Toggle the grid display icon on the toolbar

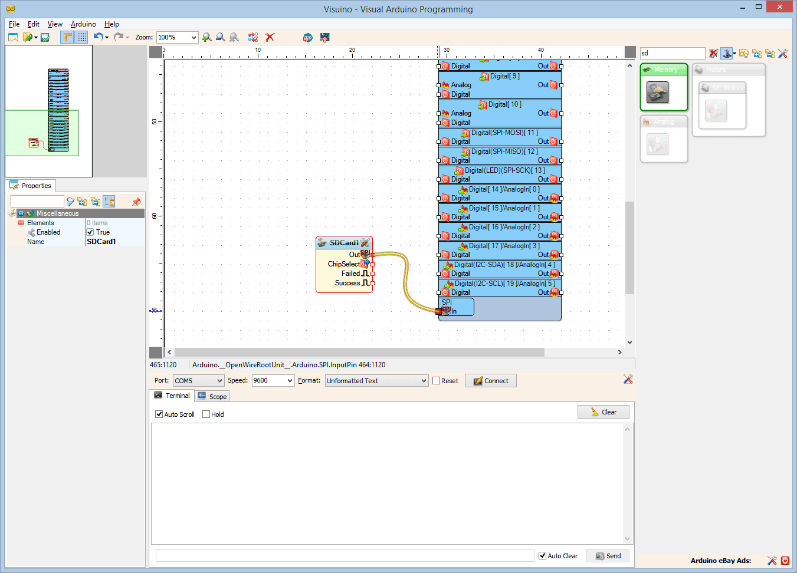point(81,37)
